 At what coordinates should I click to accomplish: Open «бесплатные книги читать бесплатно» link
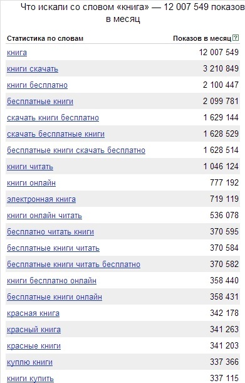tap(73, 265)
